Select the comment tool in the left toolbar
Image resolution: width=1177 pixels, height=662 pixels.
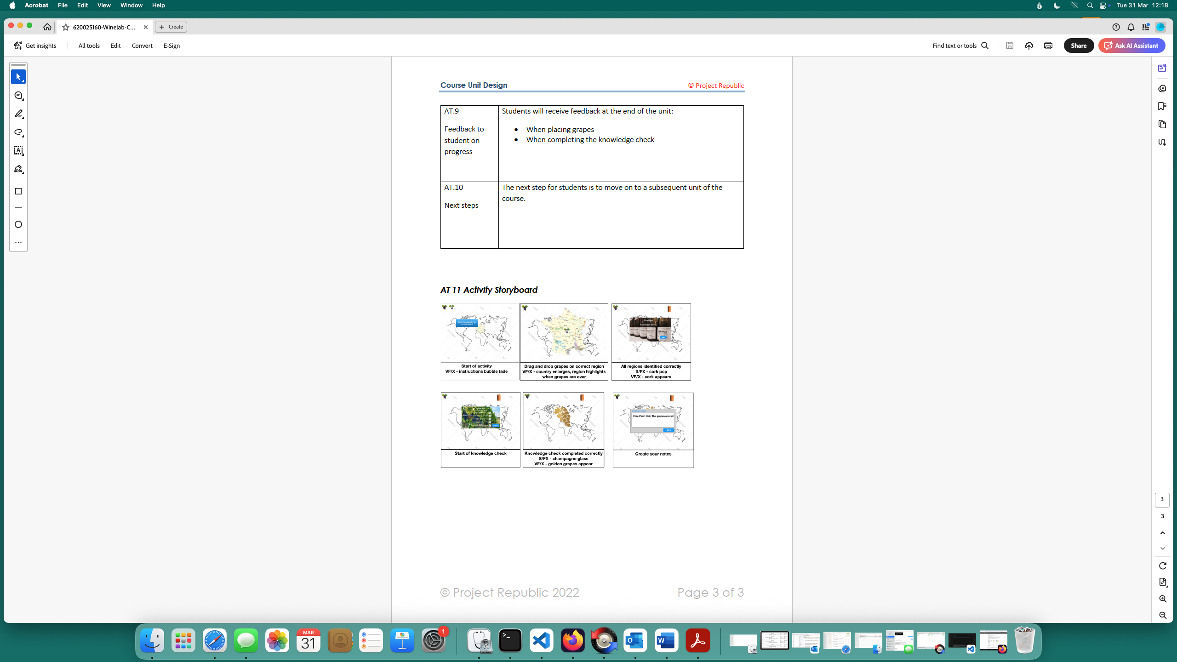(18, 96)
